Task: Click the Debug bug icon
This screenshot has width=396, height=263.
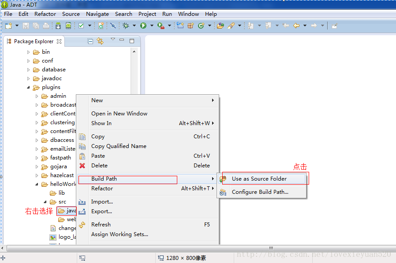Action: 126,26
